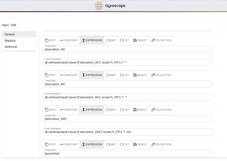Switch description_240 mapping to COPY
This screenshot has height=161, width=227.
click(x=50, y=110)
